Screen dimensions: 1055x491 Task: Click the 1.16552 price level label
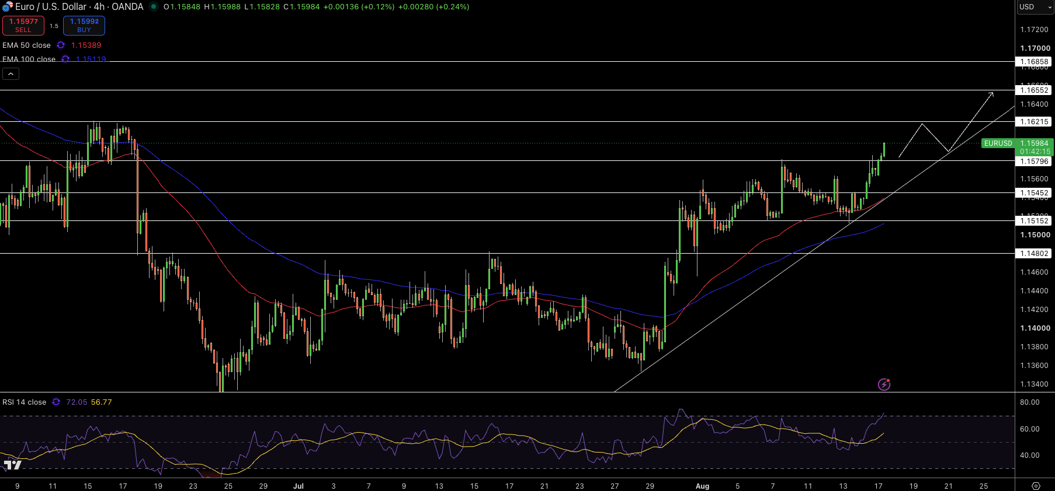(x=1034, y=90)
